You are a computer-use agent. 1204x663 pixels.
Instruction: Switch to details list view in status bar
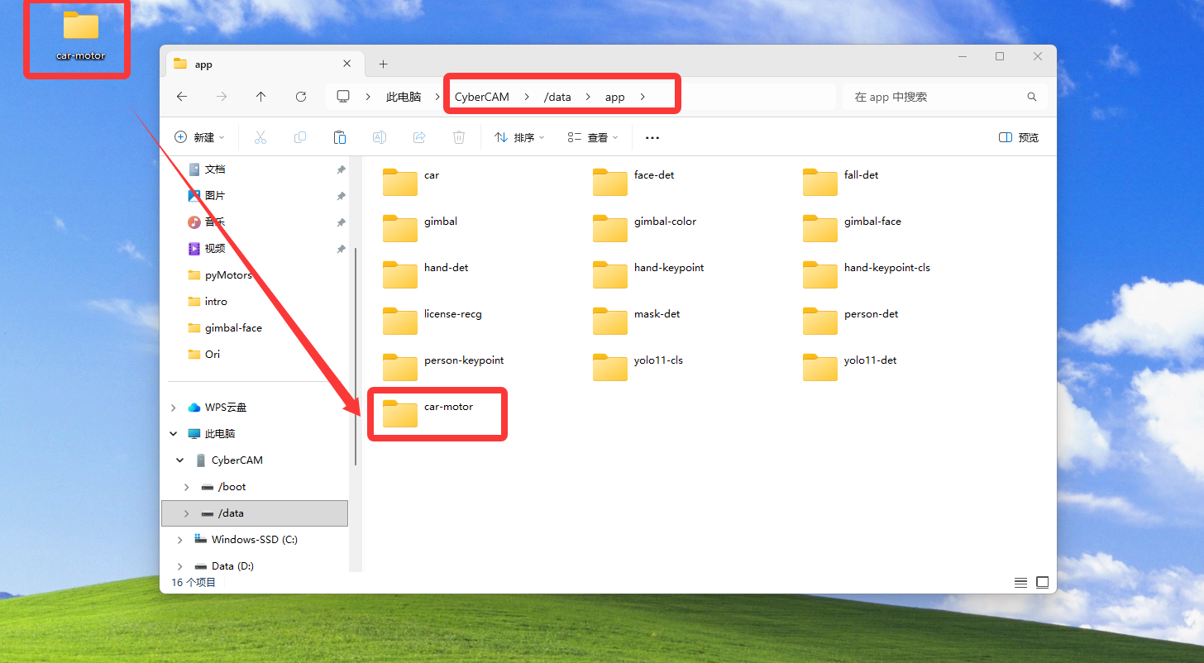click(1021, 583)
